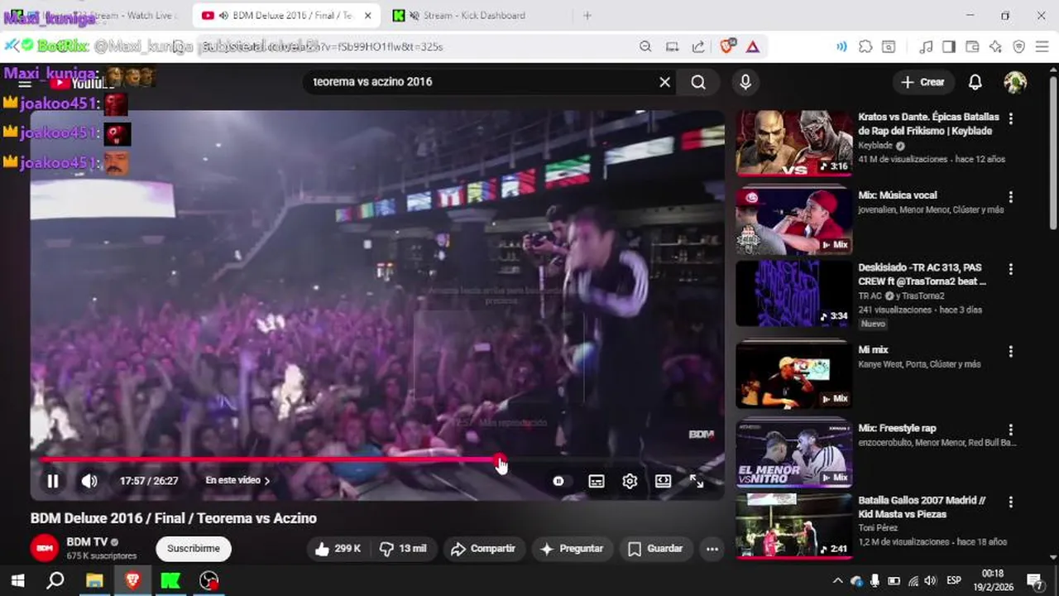
Task: Open Windows Start menu
Action: coord(17,580)
